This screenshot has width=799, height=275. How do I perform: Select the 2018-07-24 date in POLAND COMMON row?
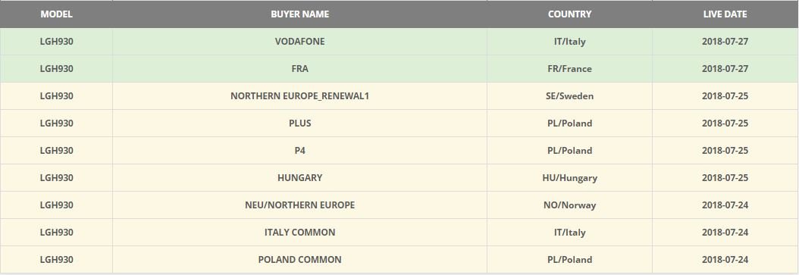pyautogui.click(x=725, y=260)
